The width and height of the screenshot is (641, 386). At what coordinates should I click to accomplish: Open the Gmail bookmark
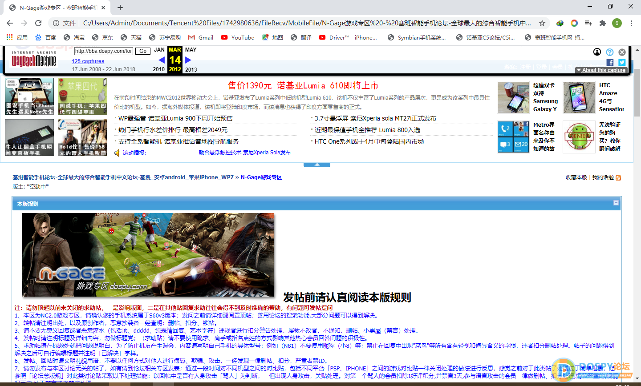tap(201, 37)
